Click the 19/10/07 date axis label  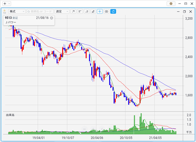68,138
